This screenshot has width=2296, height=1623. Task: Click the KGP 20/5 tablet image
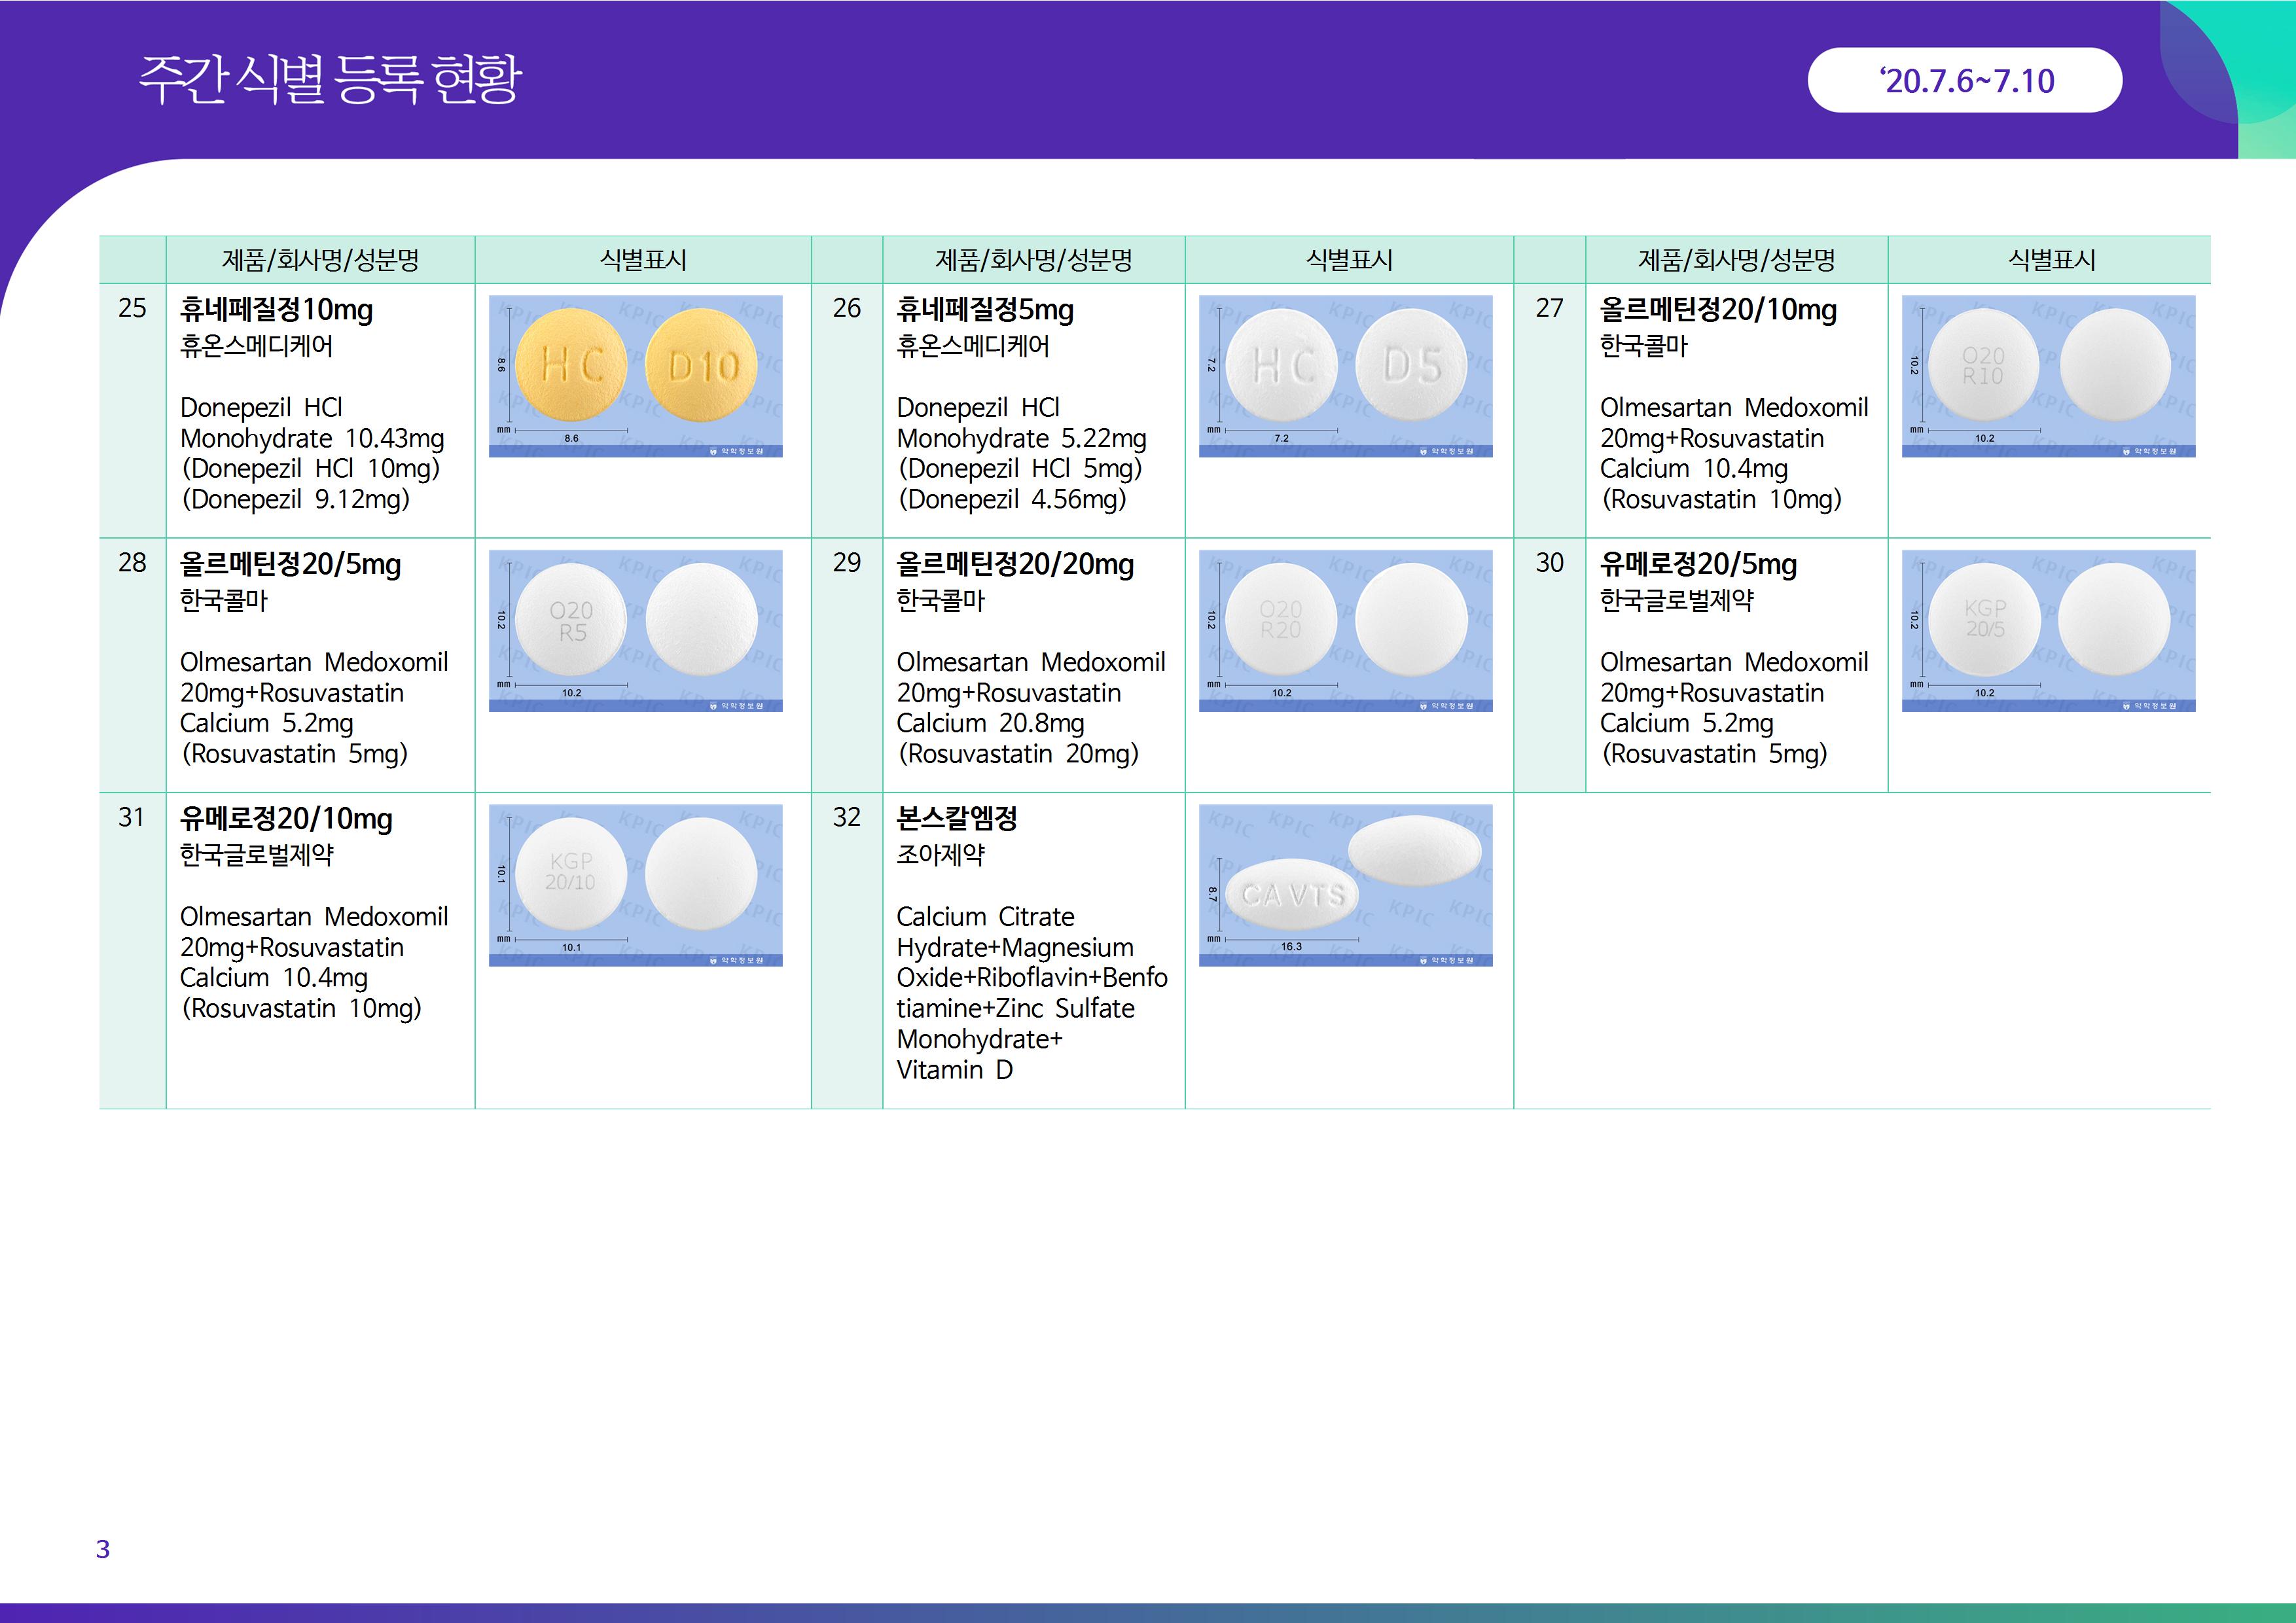[x=1984, y=619]
